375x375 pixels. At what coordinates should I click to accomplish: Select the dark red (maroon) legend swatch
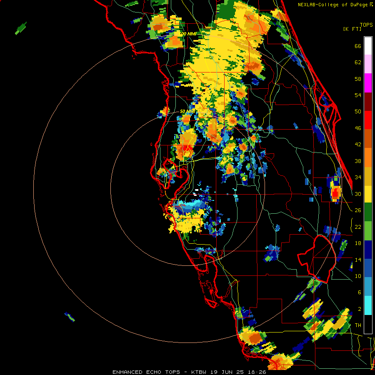368,101
